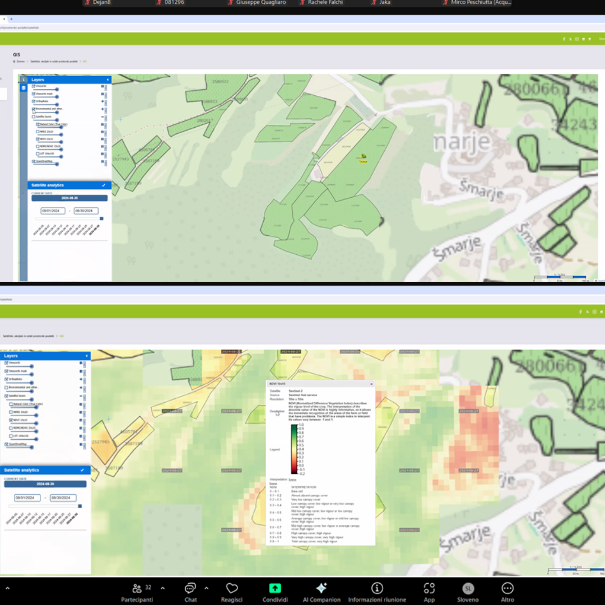Click Satelitski breadcrumb link in upper page
605x605 pixels.
point(54,62)
